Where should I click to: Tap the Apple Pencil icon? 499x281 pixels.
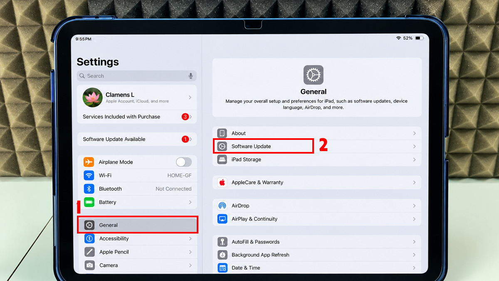(x=89, y=252)
